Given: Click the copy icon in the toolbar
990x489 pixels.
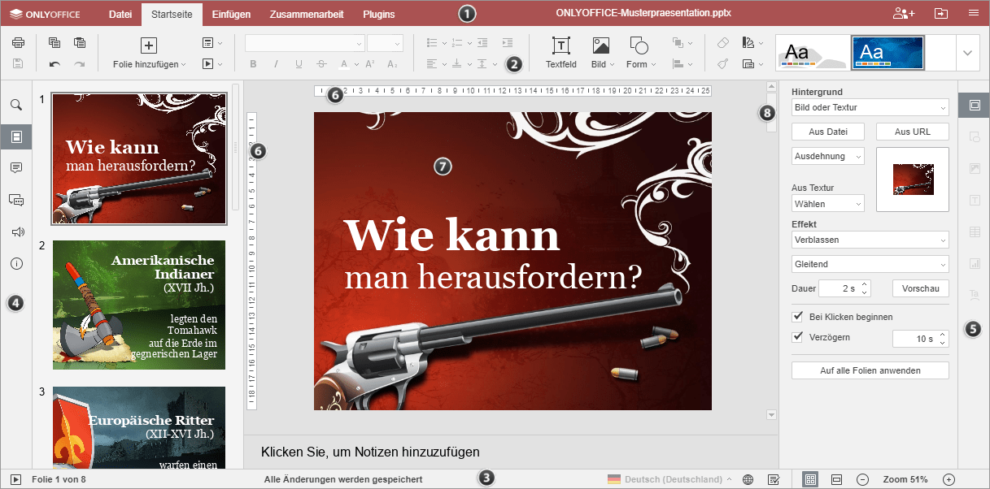Looking at the screenshot, I should point(55,43).
